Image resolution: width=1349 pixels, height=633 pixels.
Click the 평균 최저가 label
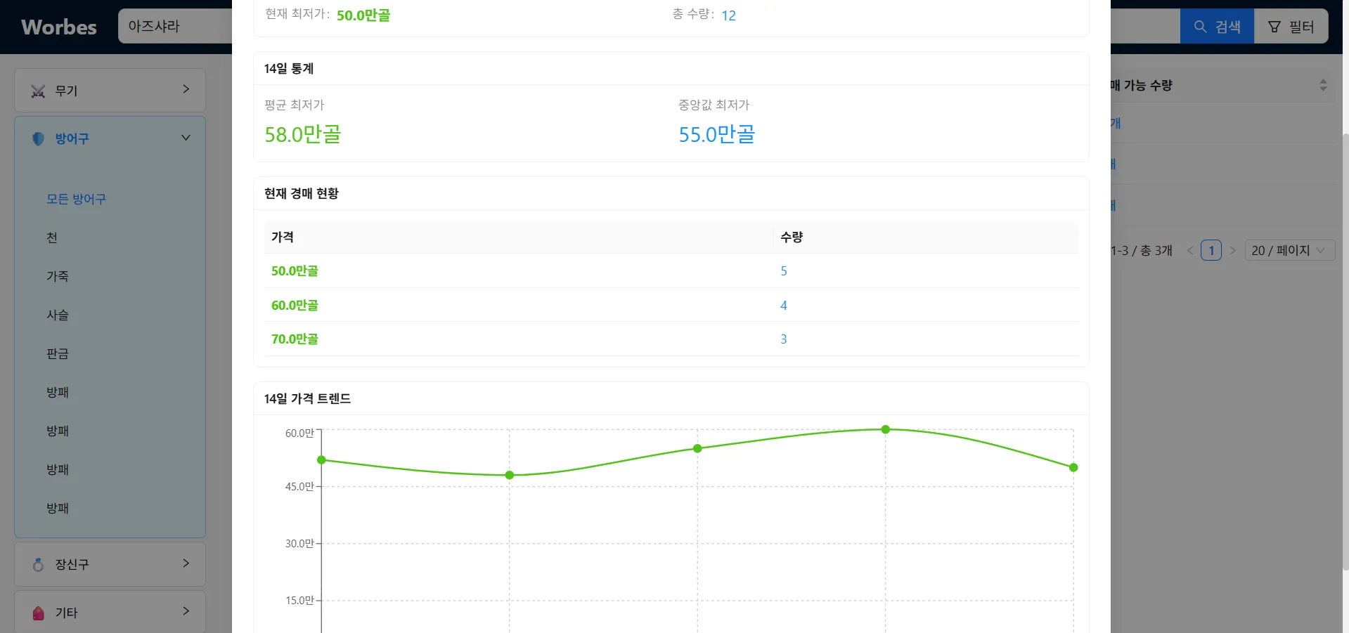[x=295, y=105]
